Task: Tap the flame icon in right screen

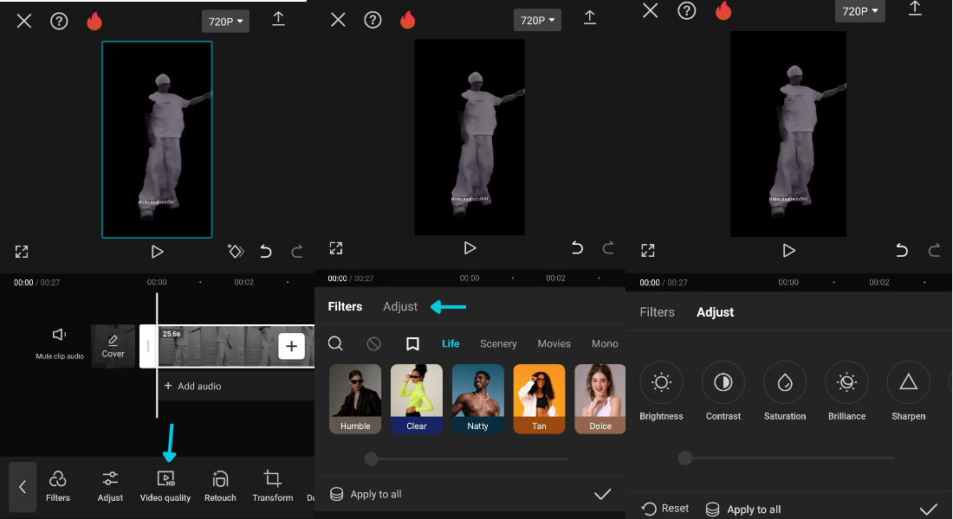Action: click(723, 10)
